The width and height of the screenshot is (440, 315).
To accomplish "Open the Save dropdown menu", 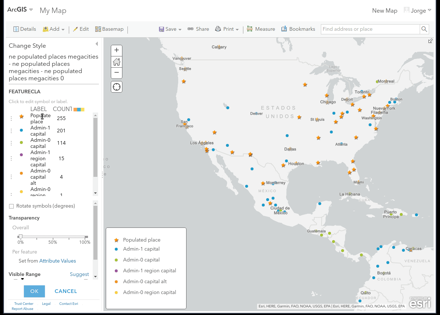I will tap(170, 29).
